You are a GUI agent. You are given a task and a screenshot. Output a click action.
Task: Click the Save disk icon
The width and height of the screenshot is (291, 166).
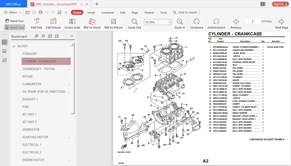point(34,12)
